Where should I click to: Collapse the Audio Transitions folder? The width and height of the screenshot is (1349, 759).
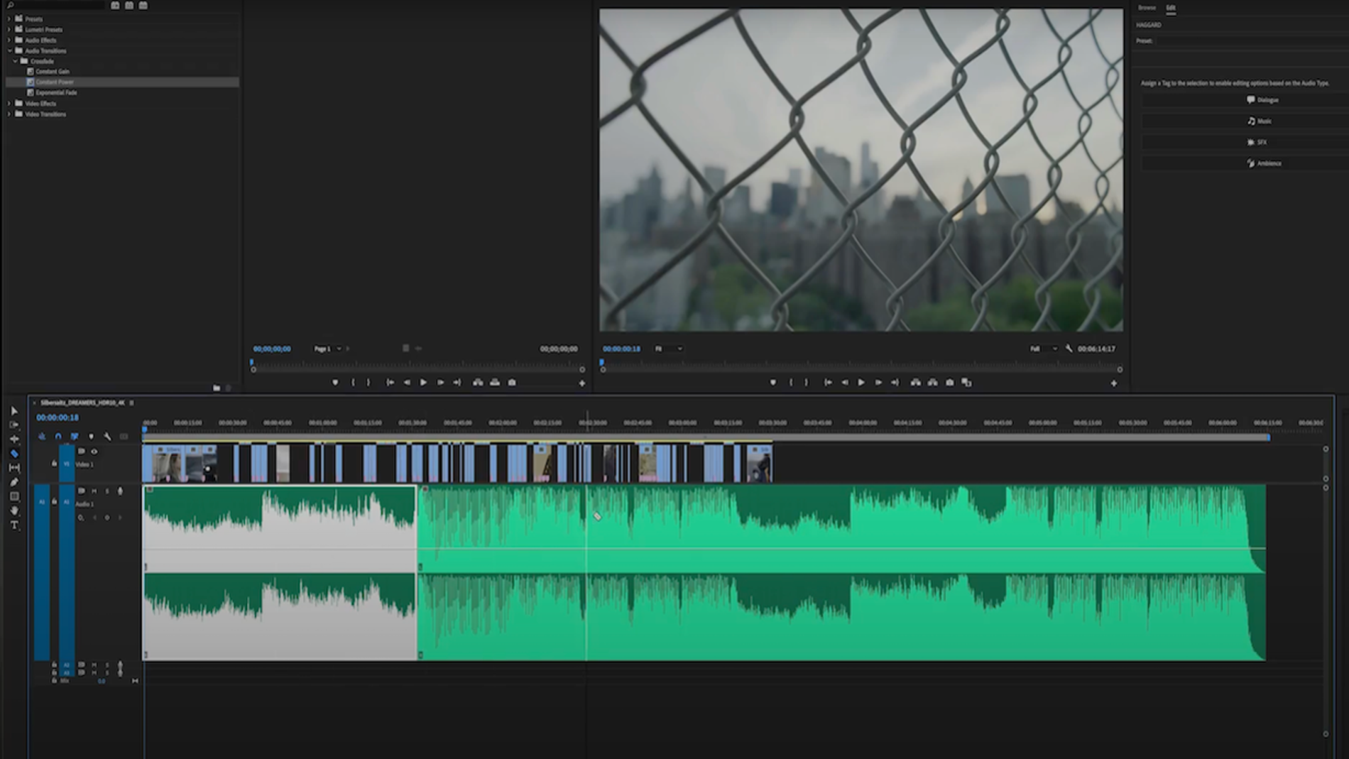[x=9, y=51]
